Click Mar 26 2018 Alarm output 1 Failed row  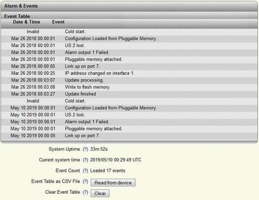[129, 53]
